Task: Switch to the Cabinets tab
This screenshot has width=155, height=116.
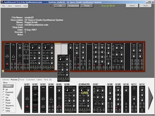Action: point(5,80)
